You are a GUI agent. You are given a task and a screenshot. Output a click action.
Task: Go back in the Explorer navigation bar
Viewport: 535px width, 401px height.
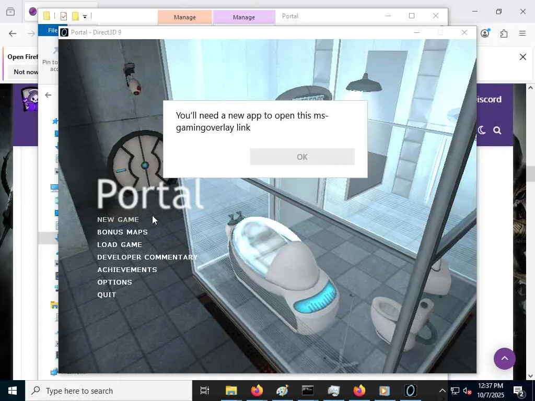(48, 95)
